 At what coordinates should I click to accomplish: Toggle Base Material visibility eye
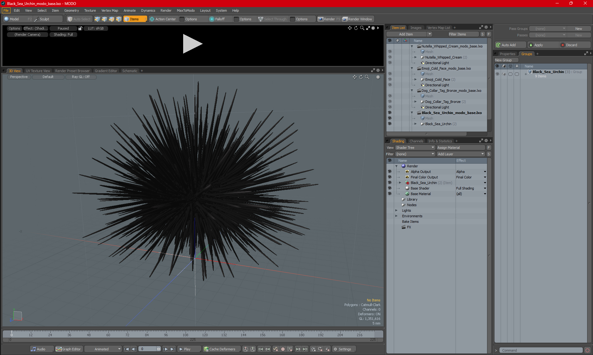[389, 194]
